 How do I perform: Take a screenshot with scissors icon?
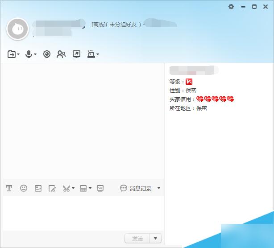tap(66, 188)
